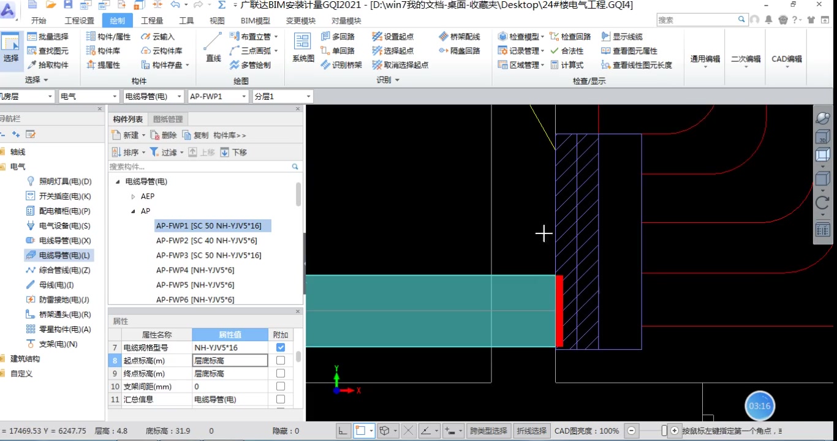
Task: Open the 系统图 system diagram tool
Action: 302,47
